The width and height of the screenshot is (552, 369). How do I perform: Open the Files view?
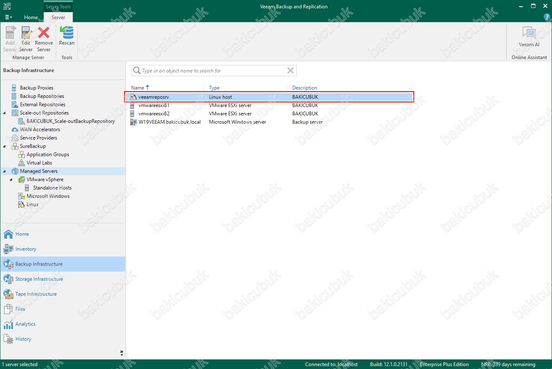63,309
